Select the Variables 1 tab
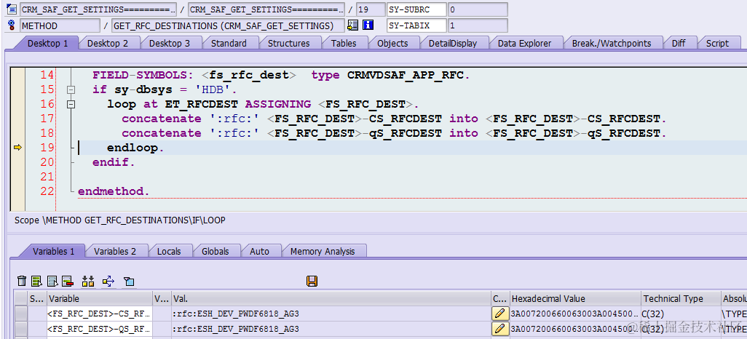 pyautogui.click(x=53, y=252)
